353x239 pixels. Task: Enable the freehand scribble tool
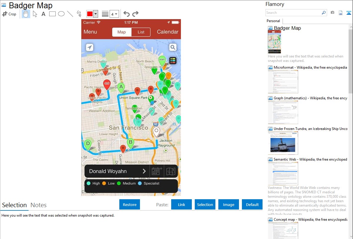79,14
